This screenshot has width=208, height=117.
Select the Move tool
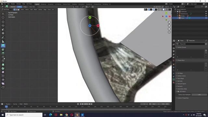[3, 22]
